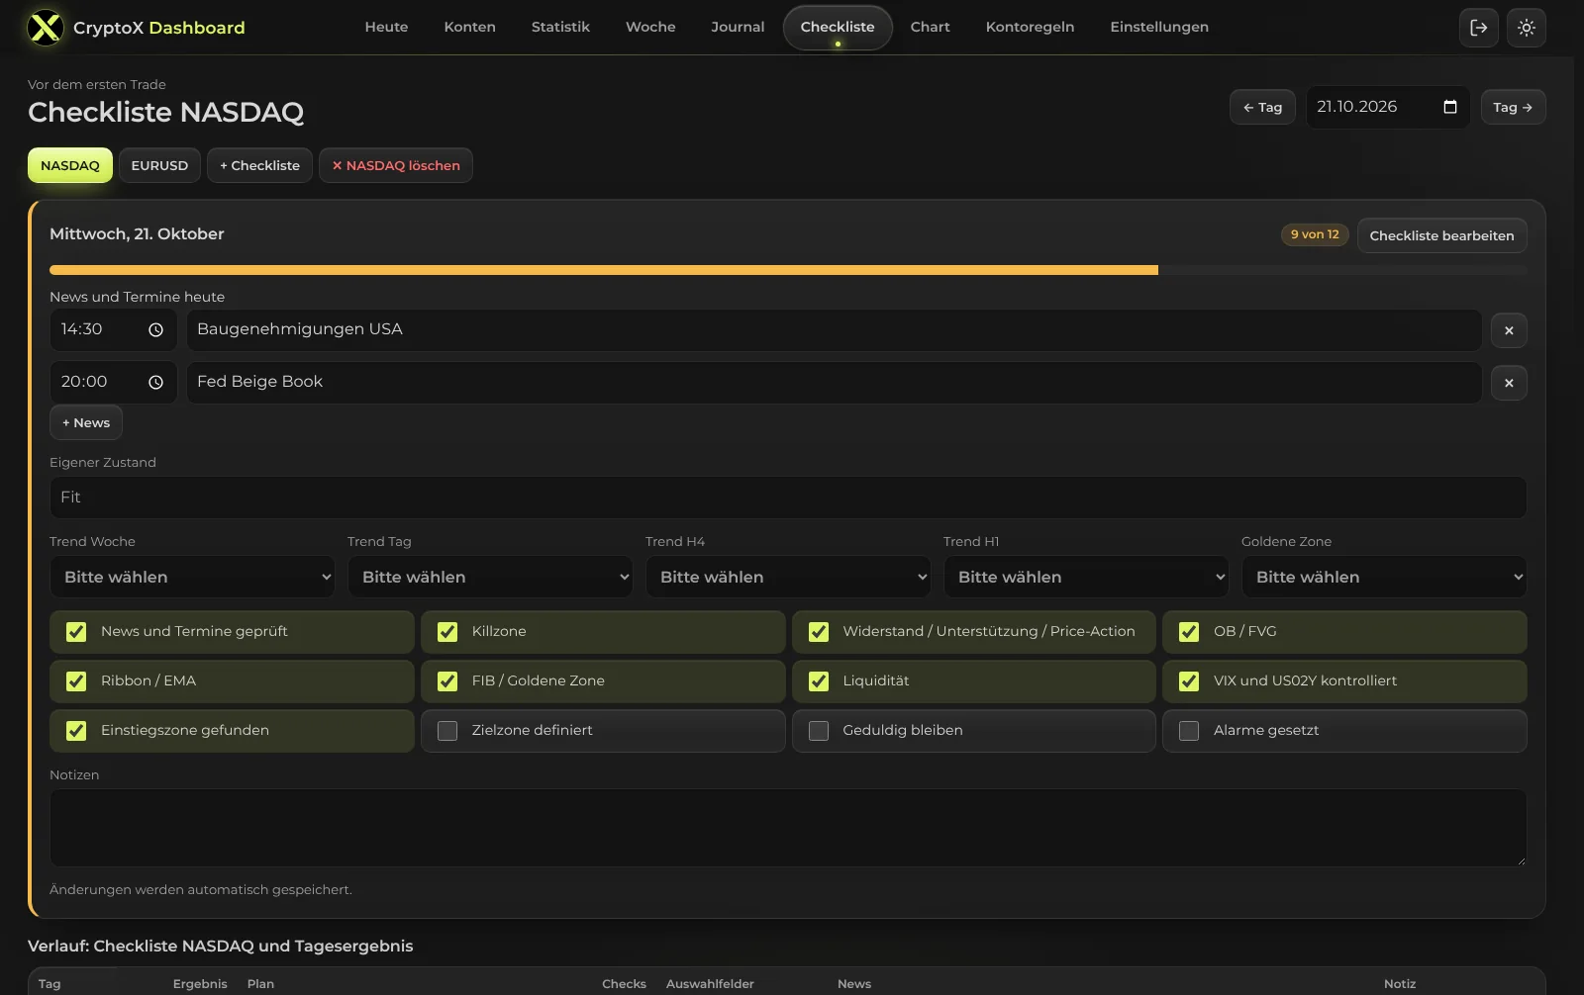Click the clock icon in 14:30 time field

(x=155, y=330)
